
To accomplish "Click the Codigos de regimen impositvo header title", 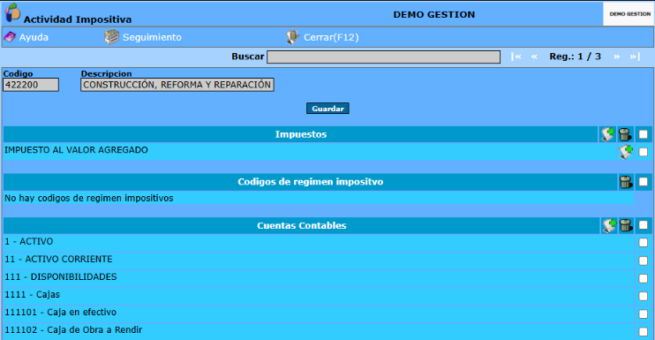I will pos(311,182).
